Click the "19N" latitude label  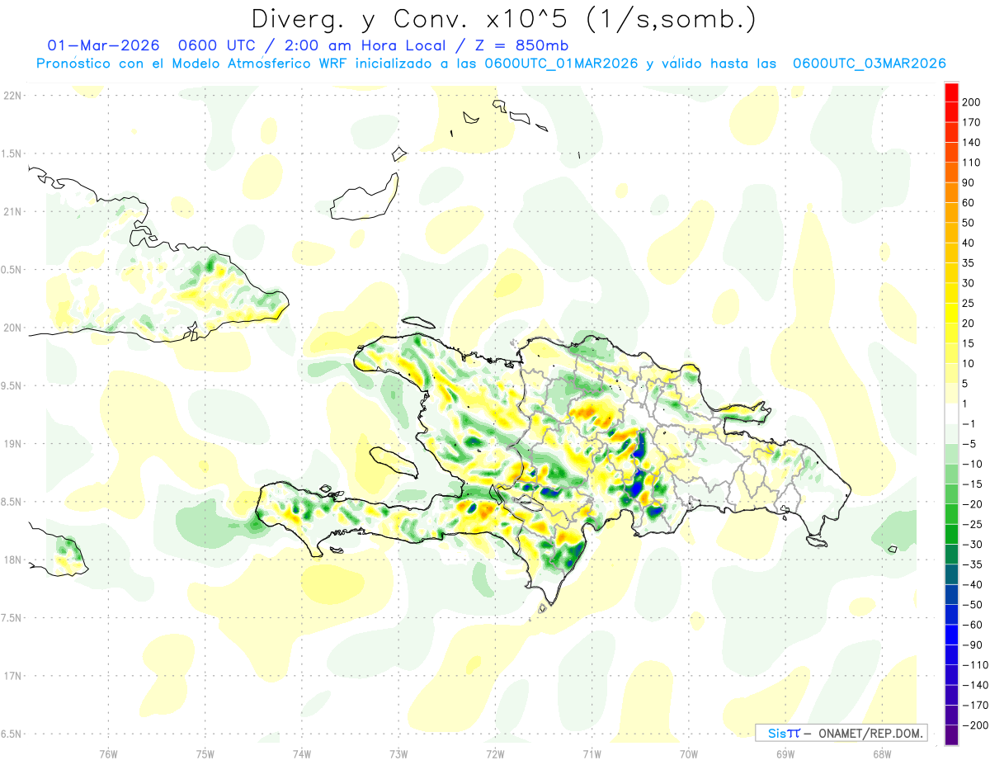(x=12, y=444)
